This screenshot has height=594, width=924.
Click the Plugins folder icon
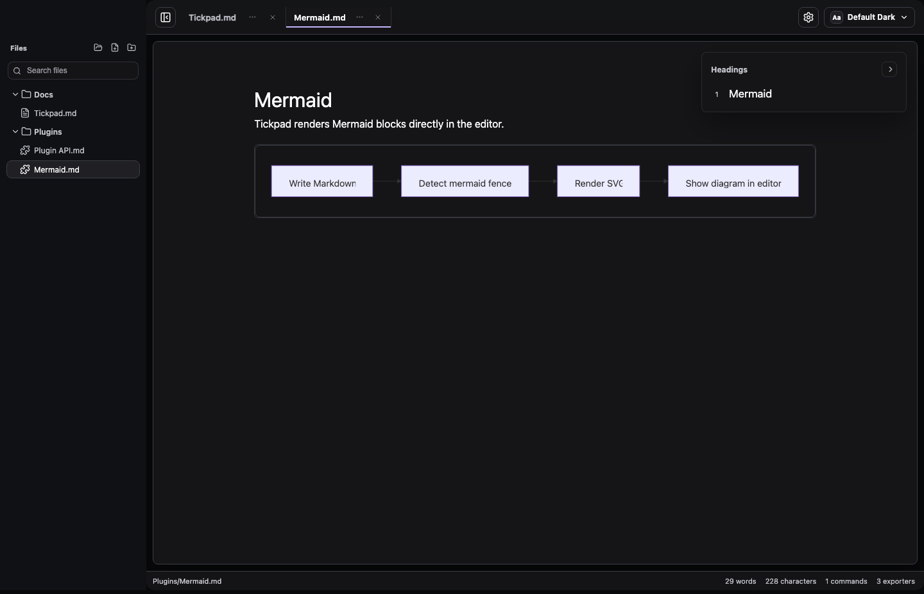click(26, 132)
